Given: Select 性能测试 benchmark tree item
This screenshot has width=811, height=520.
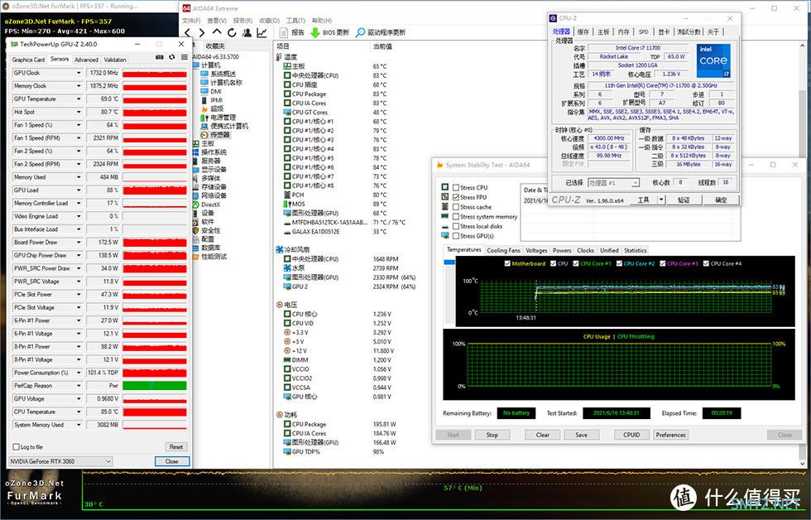Looking at the screenshot, I should point(209,257).
